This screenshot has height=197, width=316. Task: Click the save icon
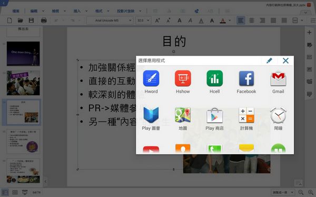31,20
